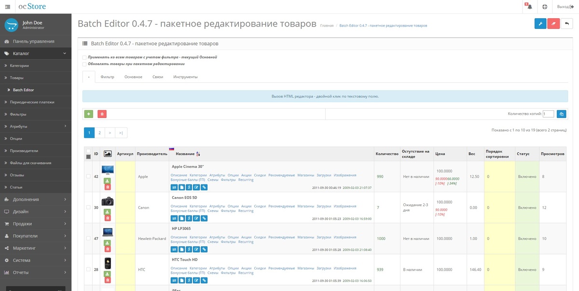This screenshot has height=291, width=579.
Task: Click the arrows icon under Apple Cinema 30"
Action: (x=174, y=187)
